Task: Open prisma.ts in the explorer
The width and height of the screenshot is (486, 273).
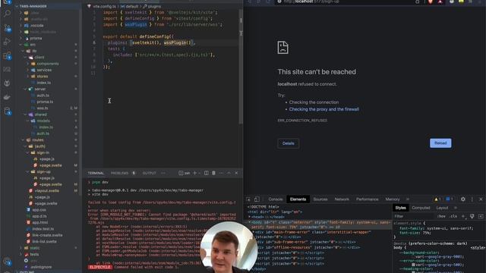Action: point(45,102)
